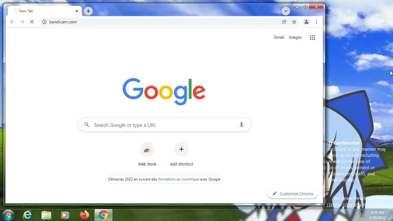Open the Google apps grid

313,37
